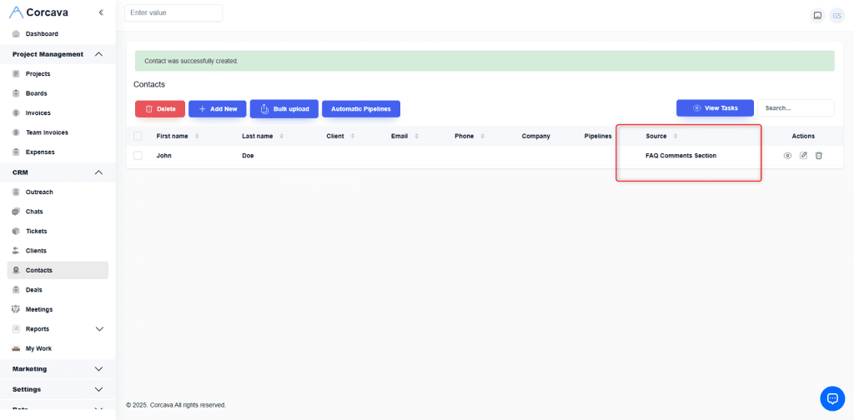This screenshot has height=420, width=854.
Task: Open Automatic Pipelines
Action: click(x=361, y=109)
